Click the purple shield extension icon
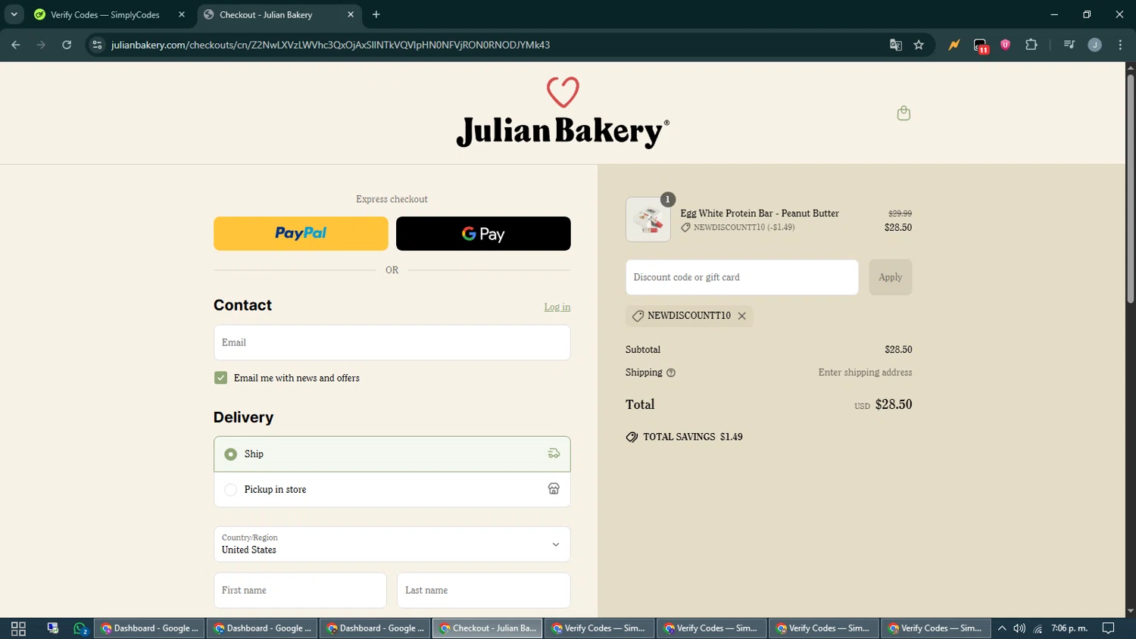Viewport: 1136px width, 639px height. (x=1005, y=45)
